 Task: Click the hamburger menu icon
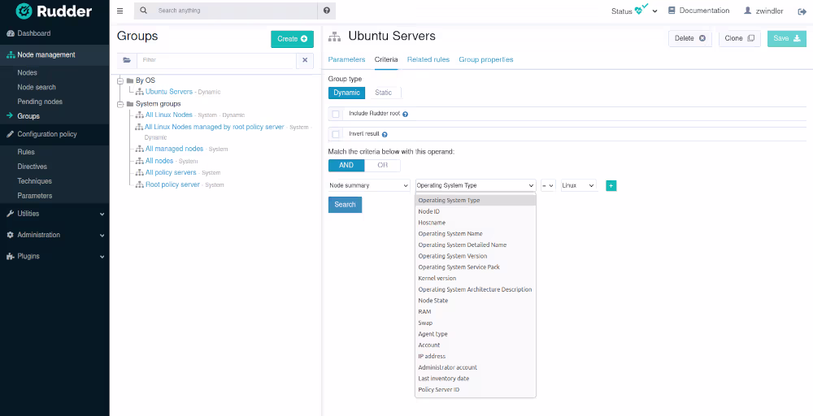[x=120, y=11]
